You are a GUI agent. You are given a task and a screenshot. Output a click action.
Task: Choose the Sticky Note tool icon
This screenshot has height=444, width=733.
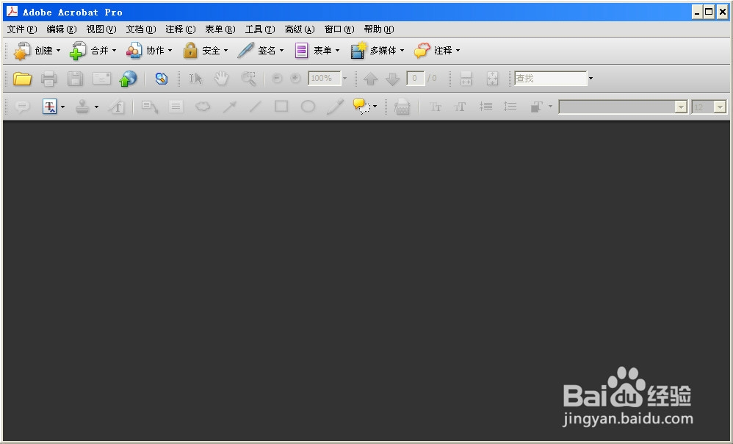coord(23,107)
